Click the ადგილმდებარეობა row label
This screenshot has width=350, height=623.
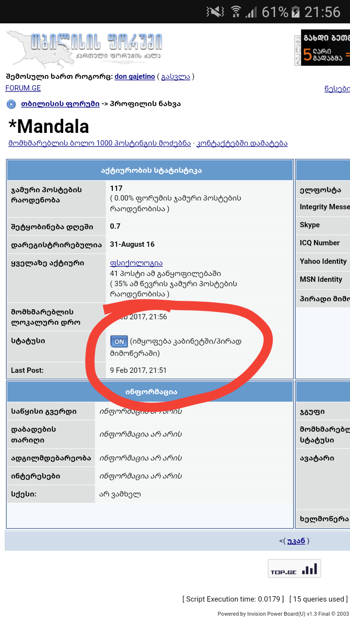tap(51, 458)
